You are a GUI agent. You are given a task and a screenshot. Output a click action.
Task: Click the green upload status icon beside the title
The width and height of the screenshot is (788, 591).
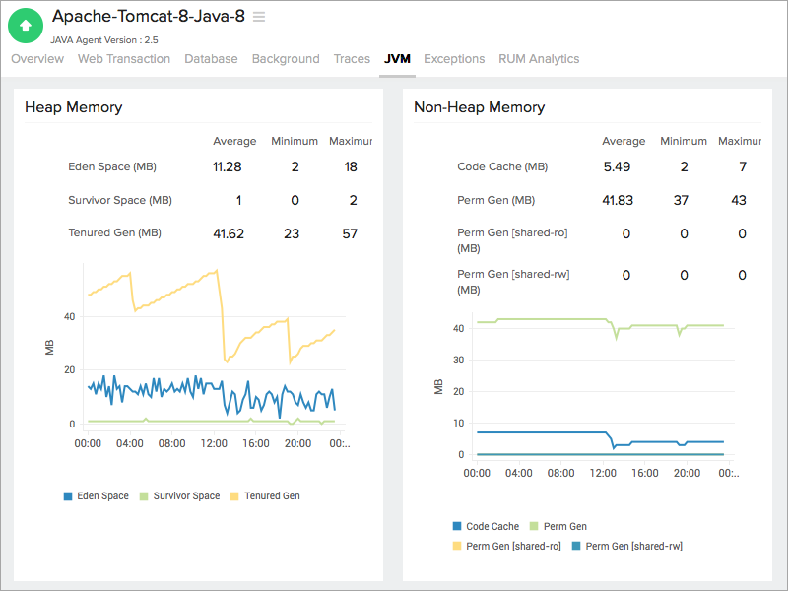pos(25,25)
